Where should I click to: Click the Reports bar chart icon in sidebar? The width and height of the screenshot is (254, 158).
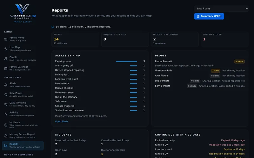coord(6,146)
